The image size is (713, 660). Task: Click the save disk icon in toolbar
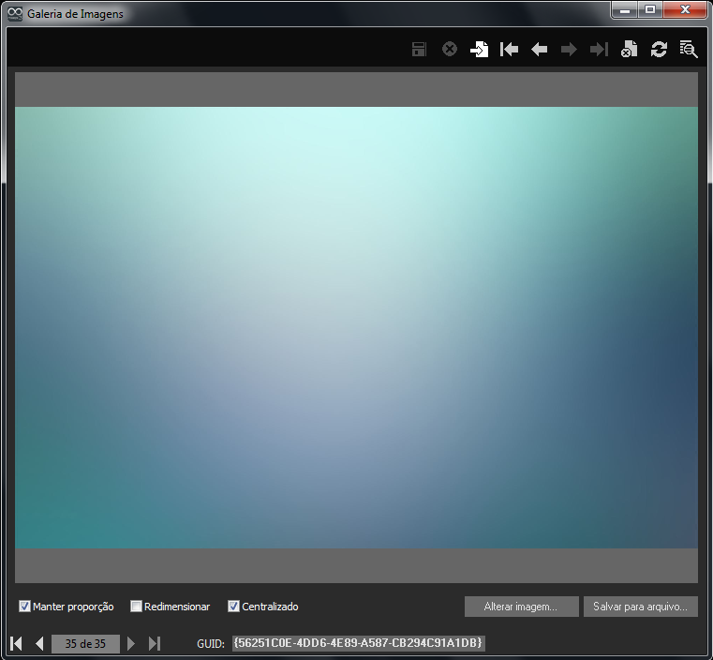(419, 50)
